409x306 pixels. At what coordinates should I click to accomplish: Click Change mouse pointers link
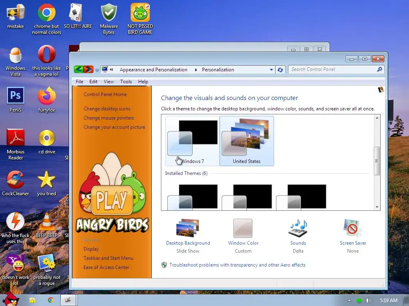109,118
